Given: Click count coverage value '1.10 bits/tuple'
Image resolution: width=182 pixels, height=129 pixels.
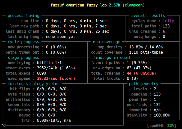Looking at the screenshot, I should click(146, 52).
